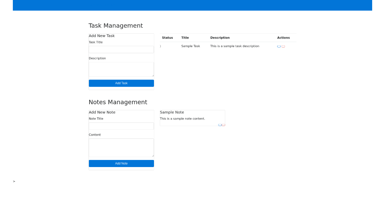The height and width of the screenshot is (202, 385).
Task: Toggle the completion status of Sample Task
Action: [x=160, y=46]
